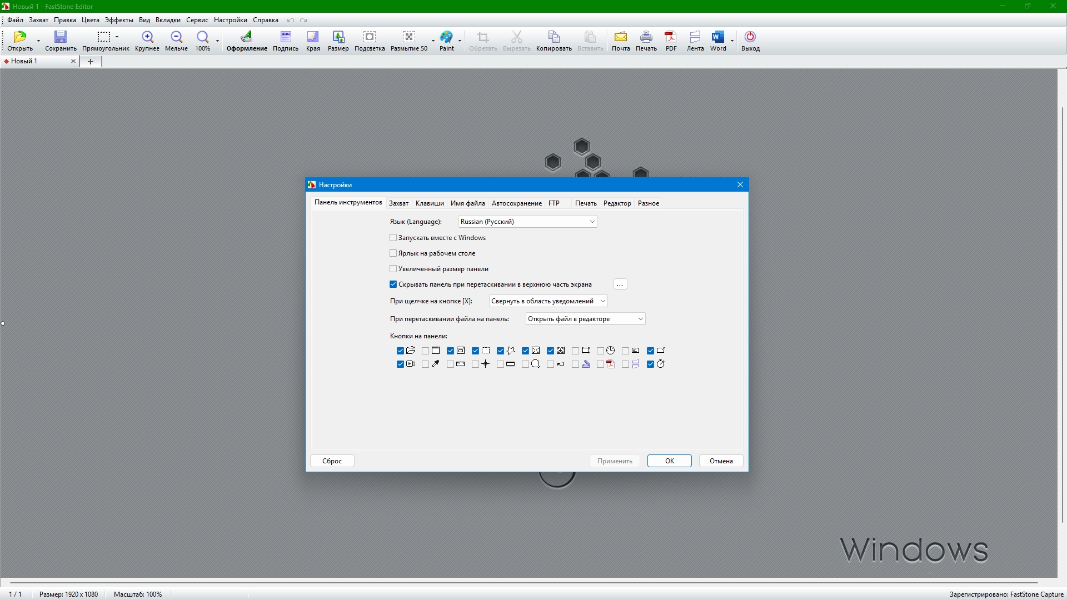The image size is (1067, 600).
Task: Open the Paint tool icon
Action: 446,37
